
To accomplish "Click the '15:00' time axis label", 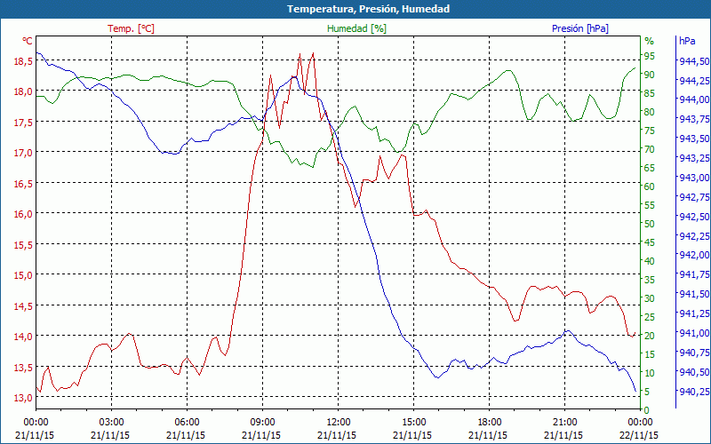I will [x=413, y=423].
